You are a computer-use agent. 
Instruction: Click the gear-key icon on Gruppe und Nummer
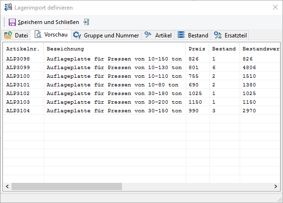tap(77, 35)
